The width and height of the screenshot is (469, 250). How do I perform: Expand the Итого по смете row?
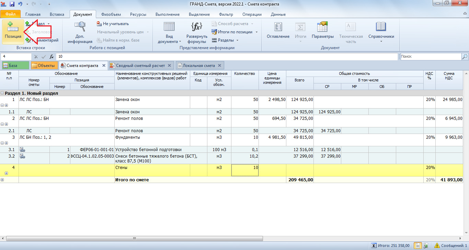2,180
